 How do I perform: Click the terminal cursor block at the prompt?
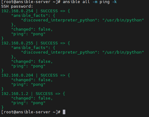click(x=64, y=112)
